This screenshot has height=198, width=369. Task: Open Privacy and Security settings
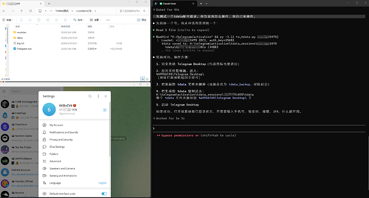pyautogui.click(x=61, y=140)
